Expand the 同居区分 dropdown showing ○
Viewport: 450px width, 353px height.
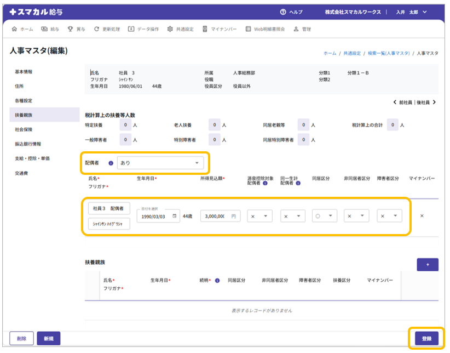pos(324,217)
